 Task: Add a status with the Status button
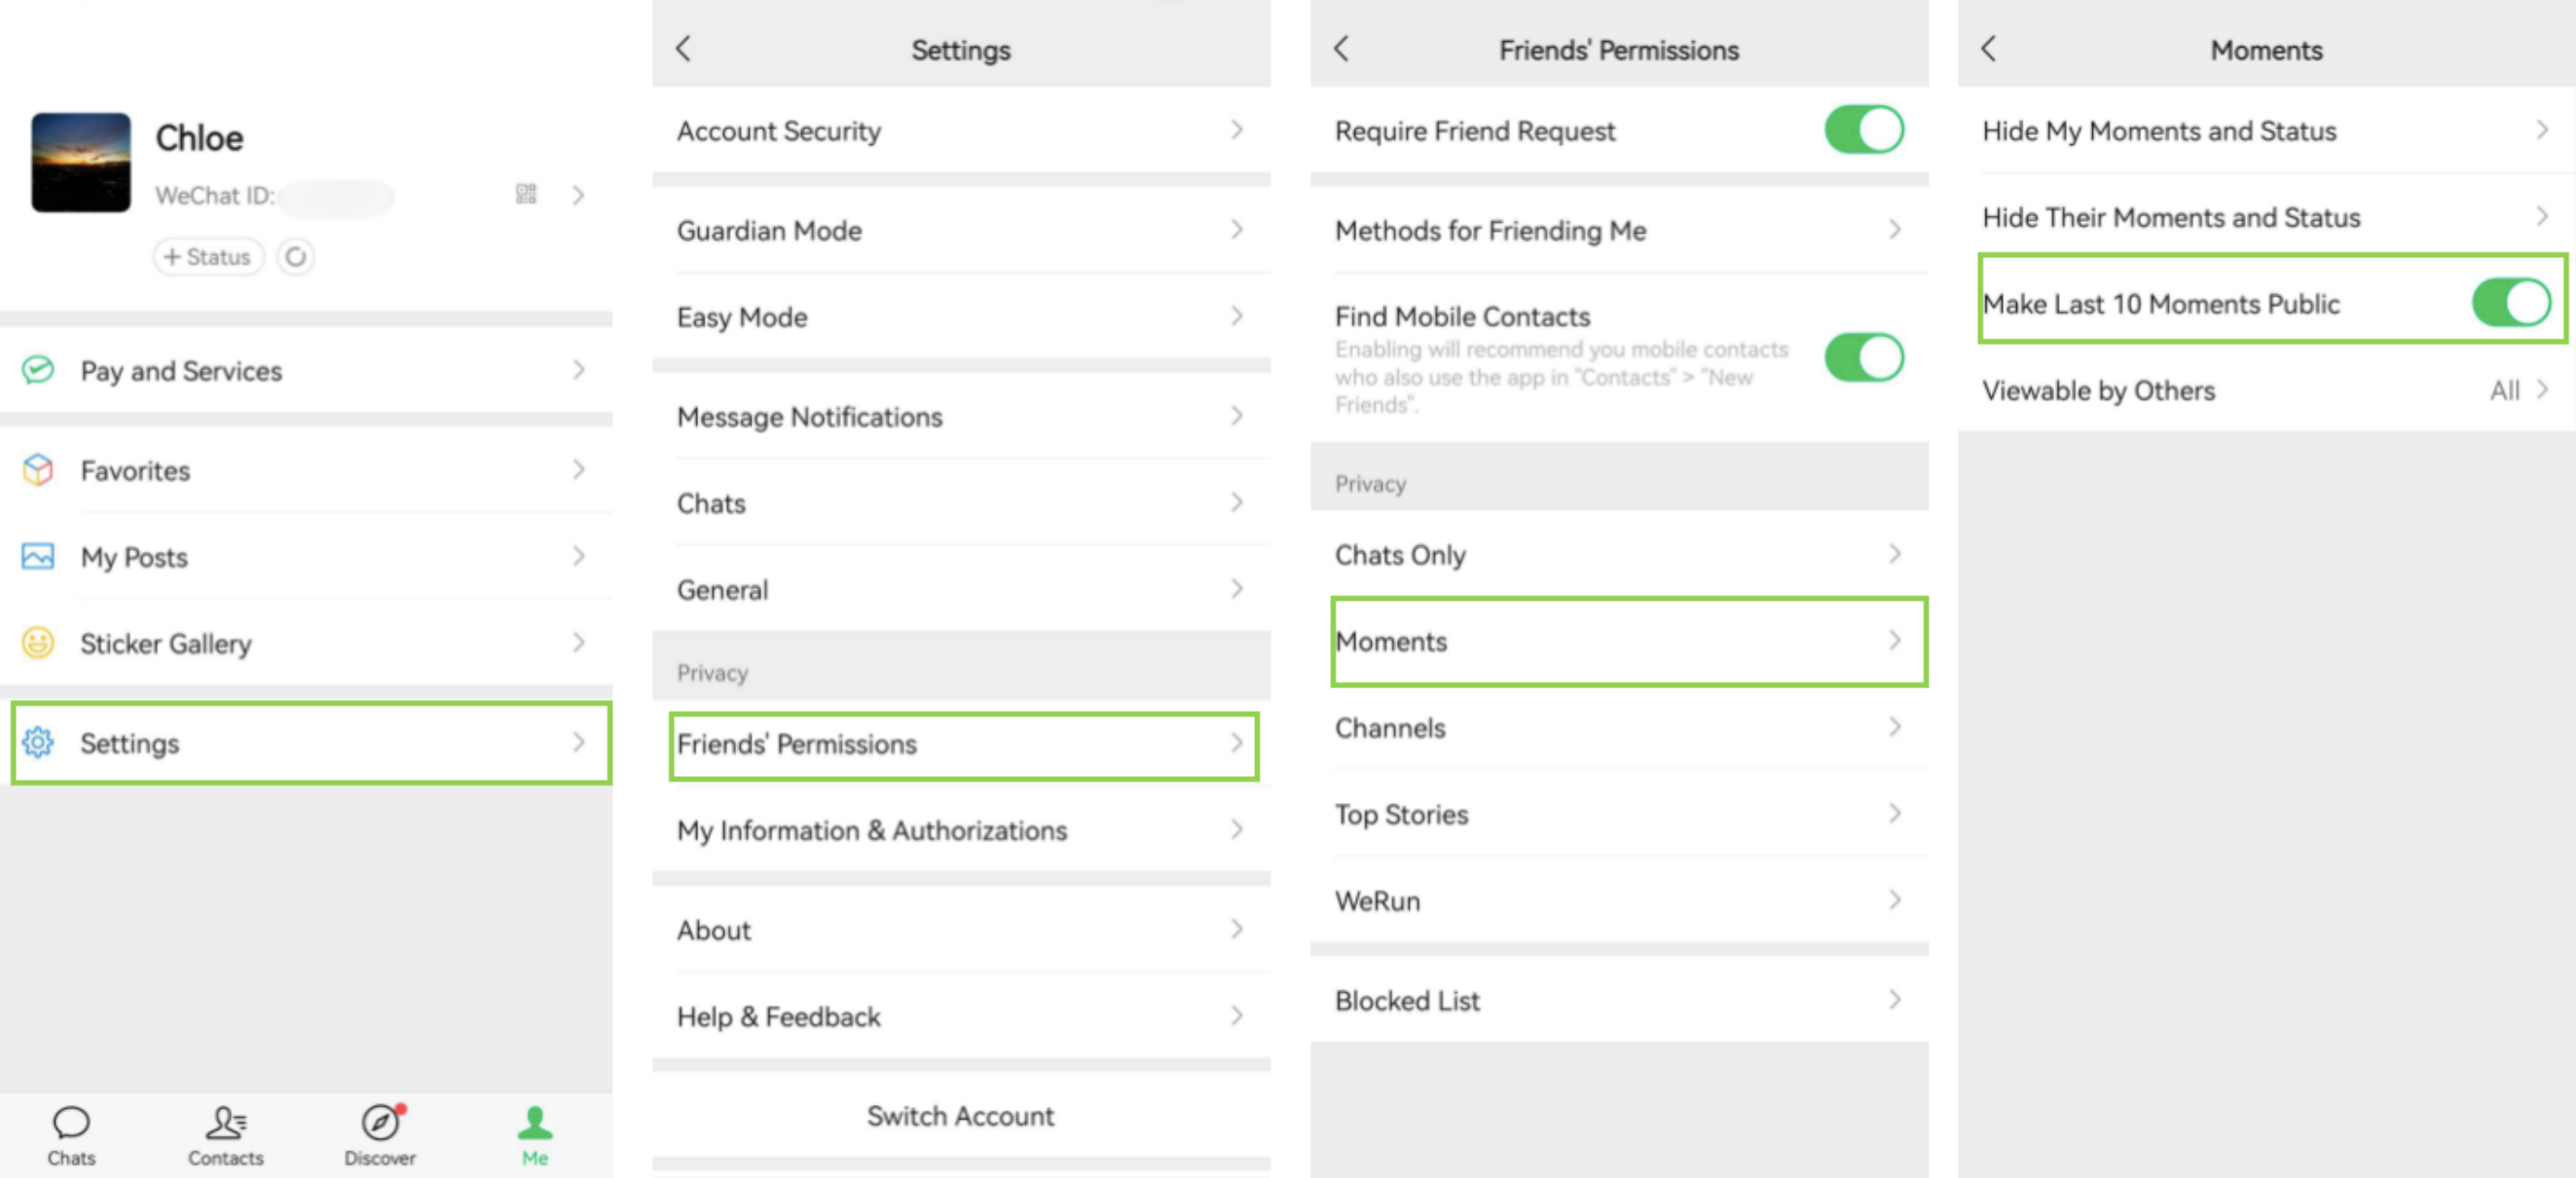(x=208, y=257)
